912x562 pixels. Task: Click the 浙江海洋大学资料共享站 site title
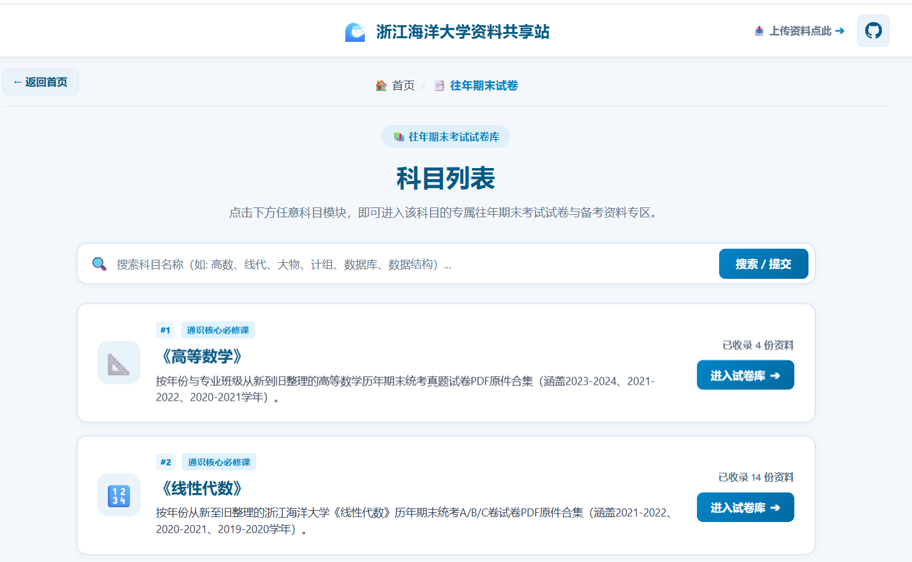click(x=463, y=32)
